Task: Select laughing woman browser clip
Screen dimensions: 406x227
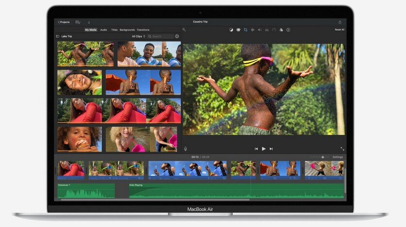Action: tap(80, 82)
